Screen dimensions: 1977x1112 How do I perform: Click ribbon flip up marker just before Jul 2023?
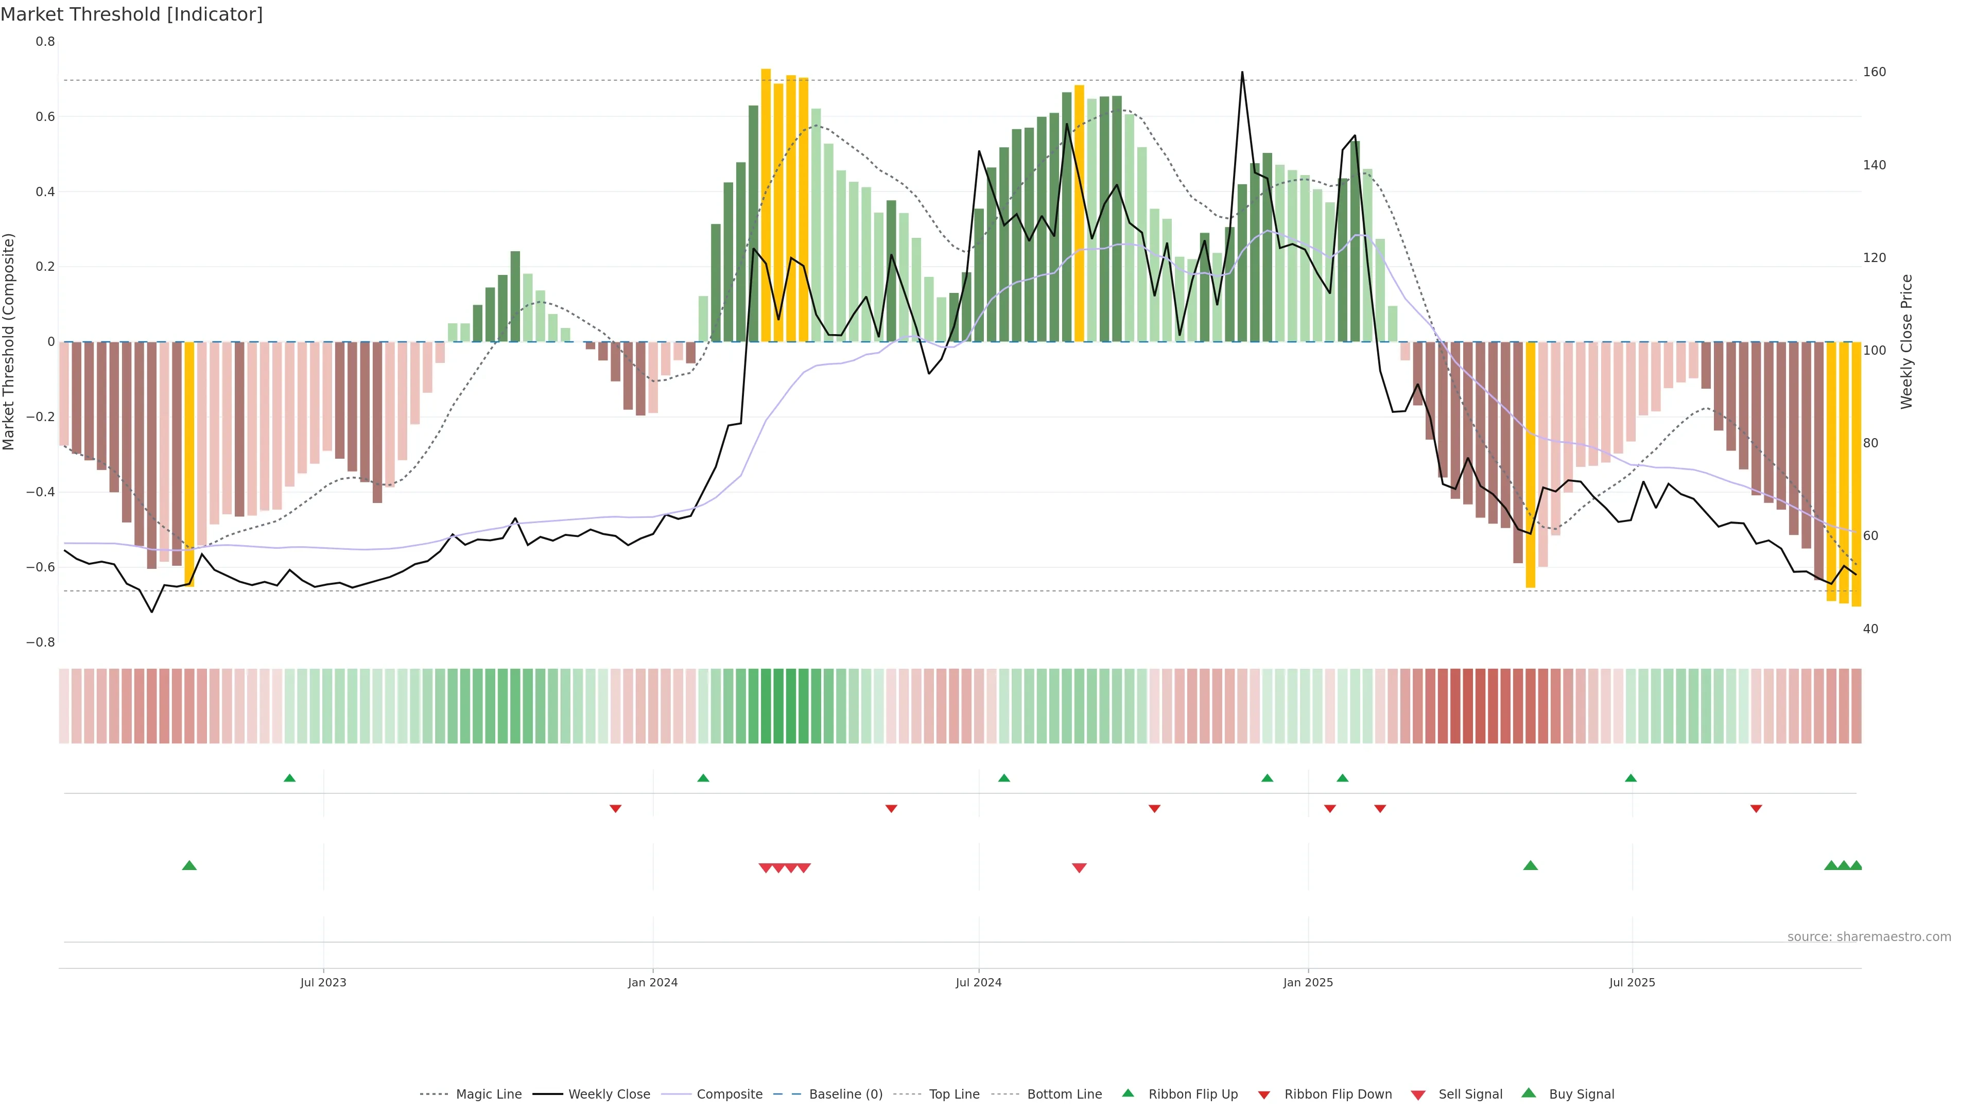point(289,778)
